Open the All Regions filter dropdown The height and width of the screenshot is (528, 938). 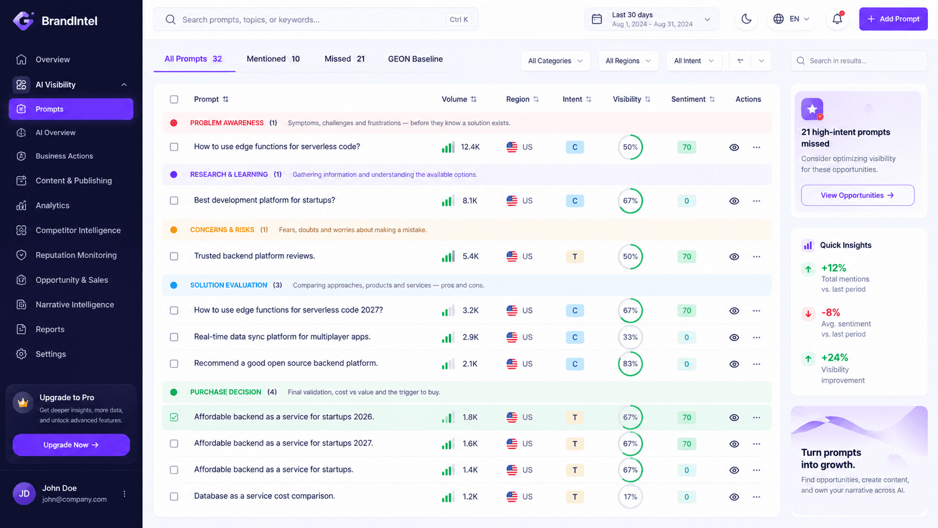coord(628,61)
